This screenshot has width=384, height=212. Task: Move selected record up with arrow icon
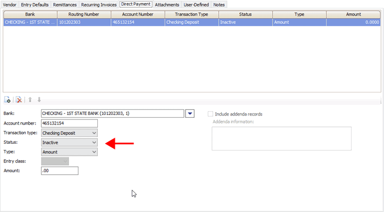(x=30, y=100)
